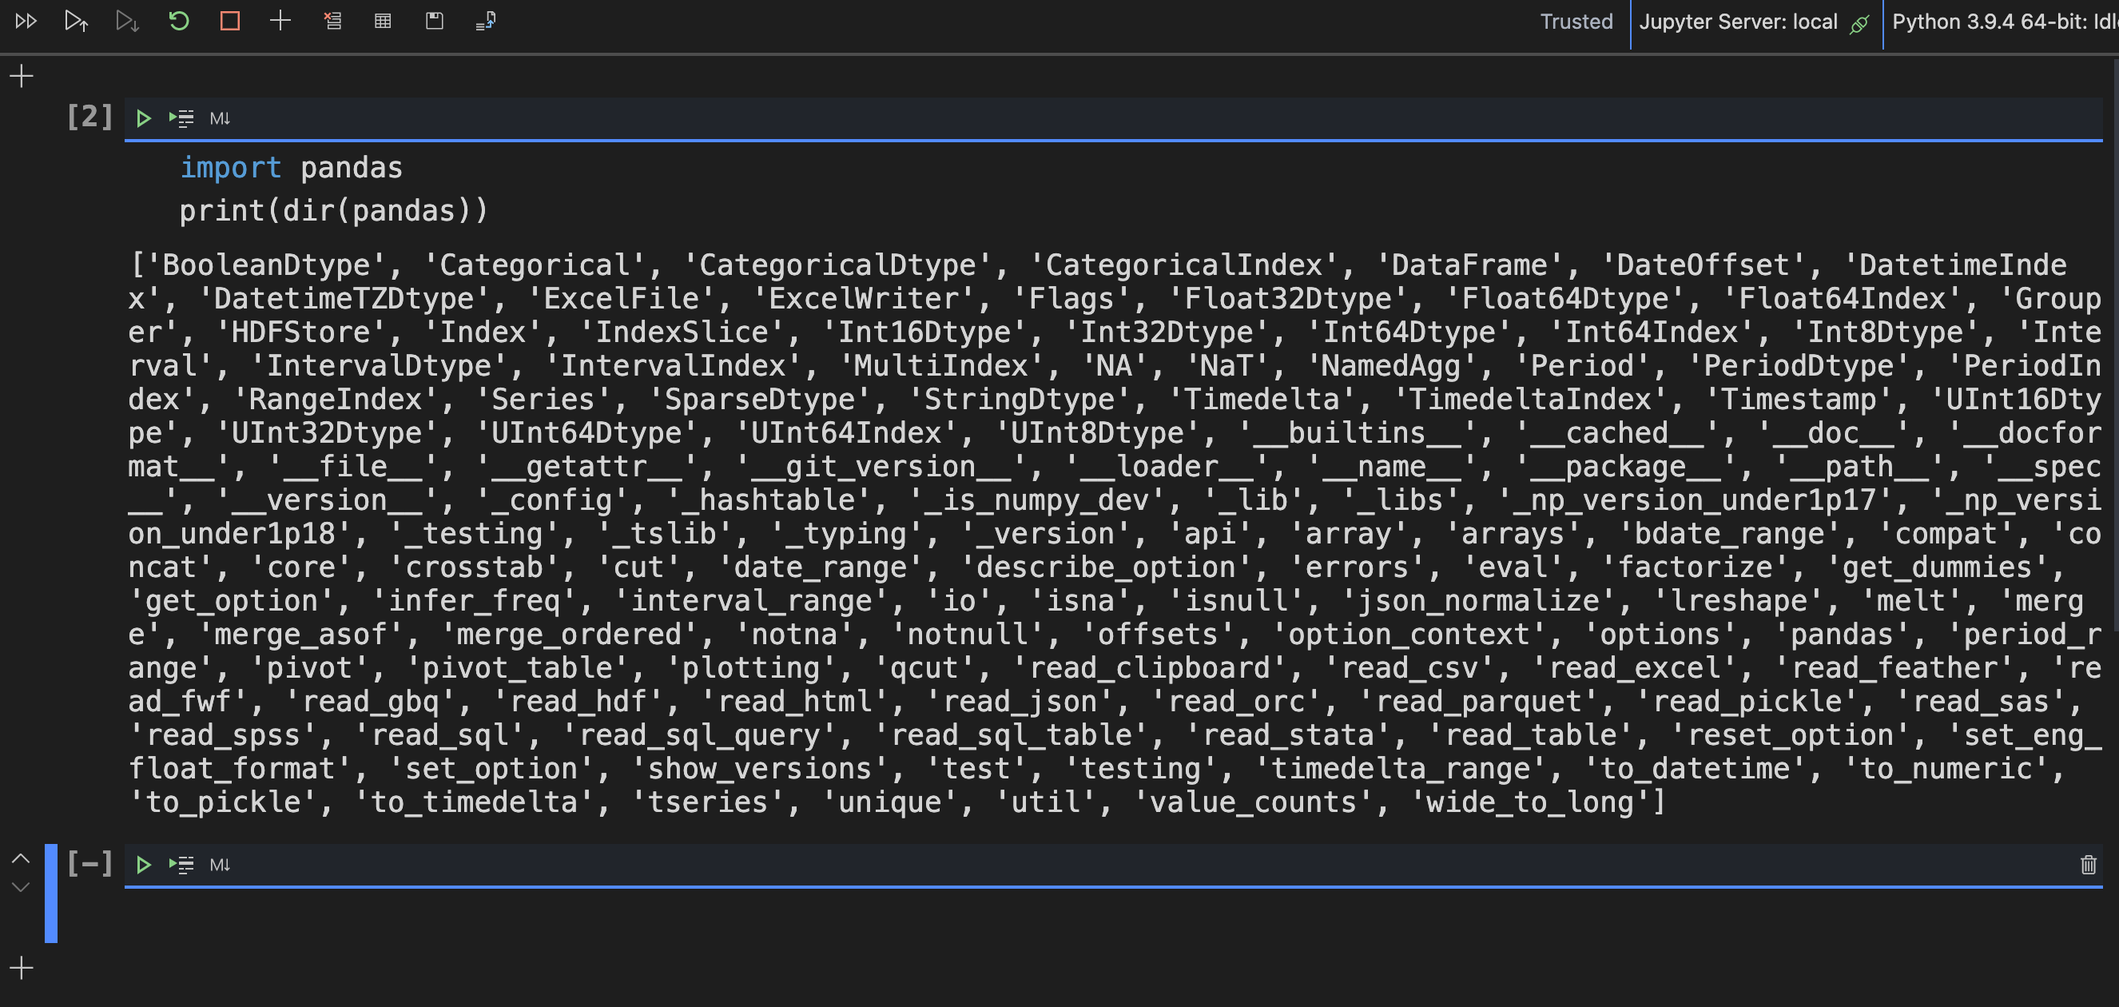Click 'MultiIndex' in the output

(941, 365)
